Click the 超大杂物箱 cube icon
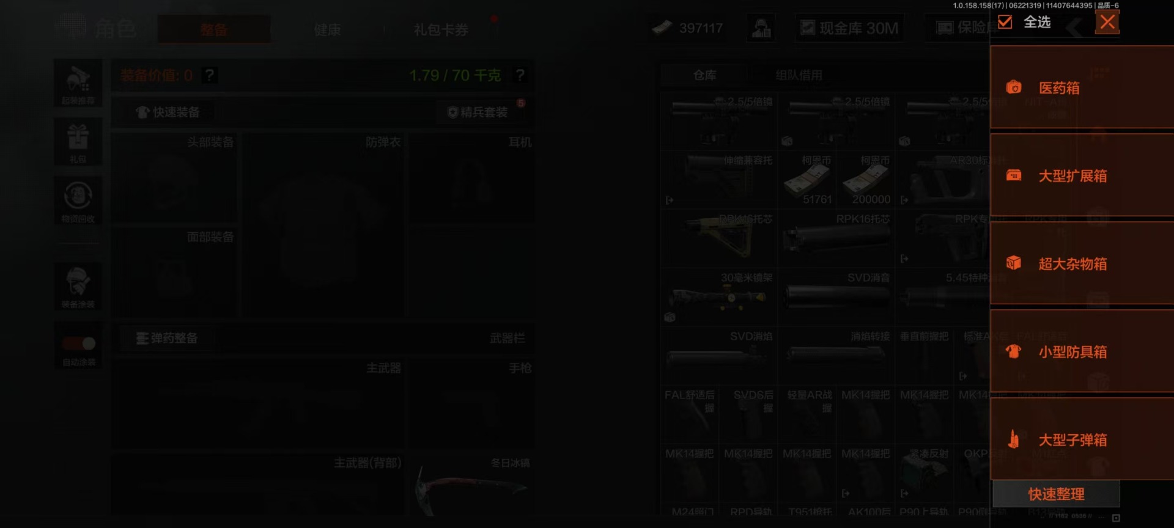The width and height of the screenshot is (1174, 528). pyautogui.click(x=1014, y=263)
